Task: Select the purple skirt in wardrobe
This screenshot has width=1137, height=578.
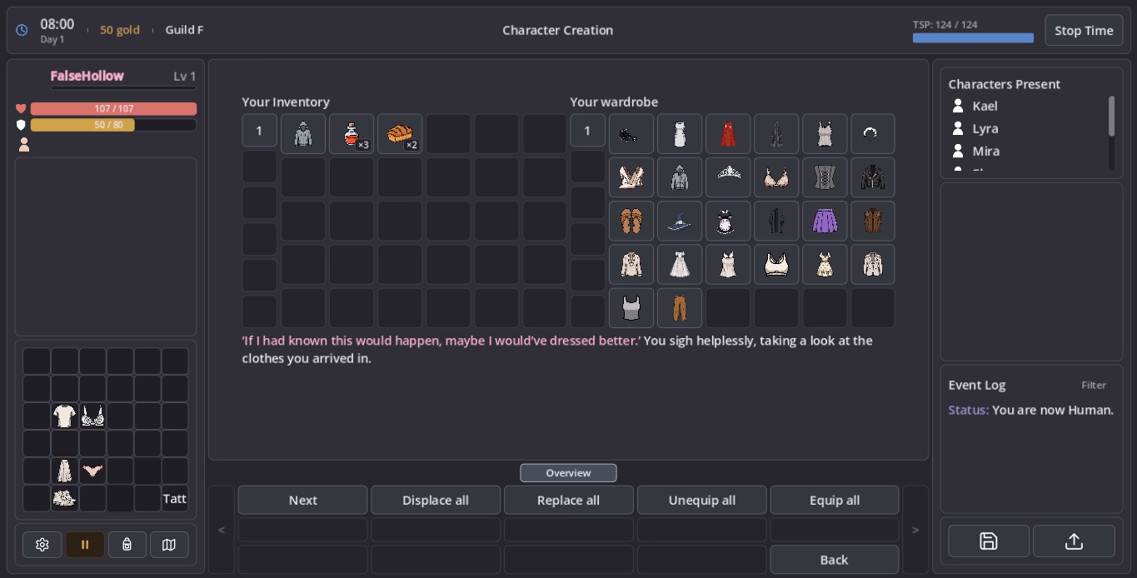Action: click(x=825, y=221)
